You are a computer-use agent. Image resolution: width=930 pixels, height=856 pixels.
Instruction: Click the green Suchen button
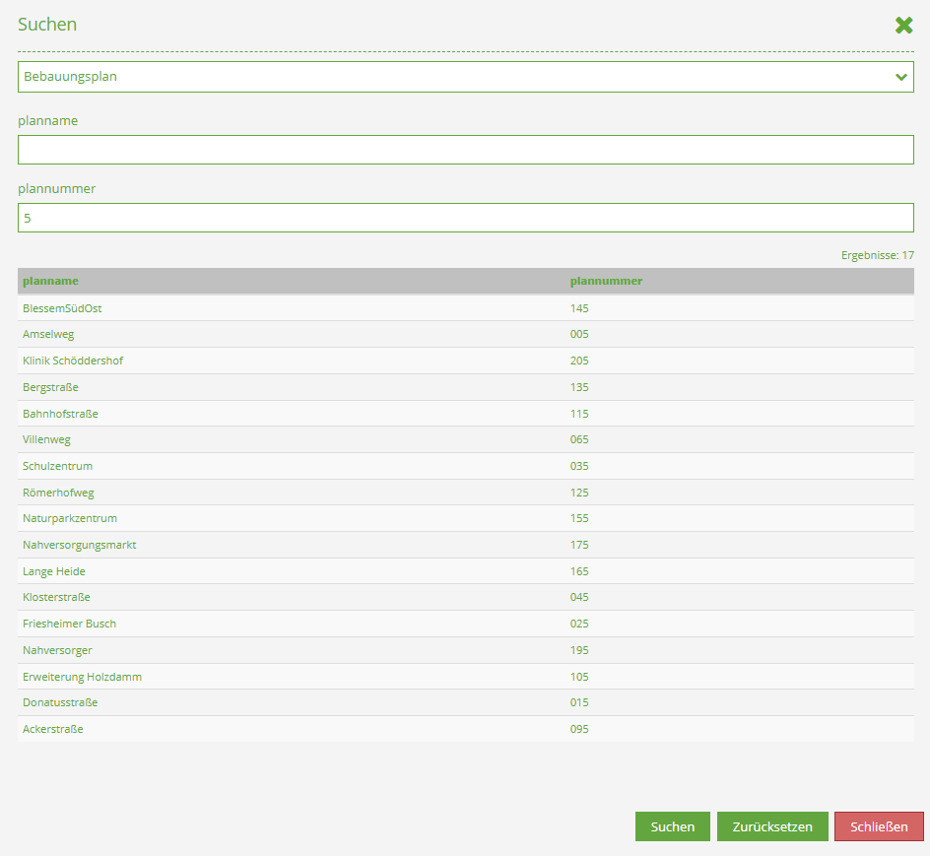click(673, 826)
